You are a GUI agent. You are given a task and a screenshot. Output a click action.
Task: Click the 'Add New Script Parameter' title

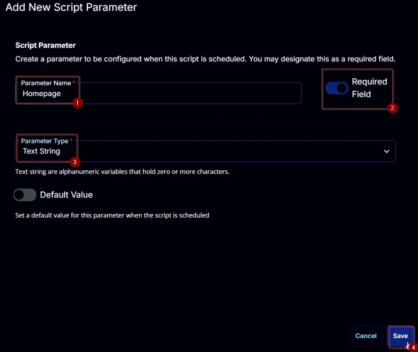(x=71, y=7)
